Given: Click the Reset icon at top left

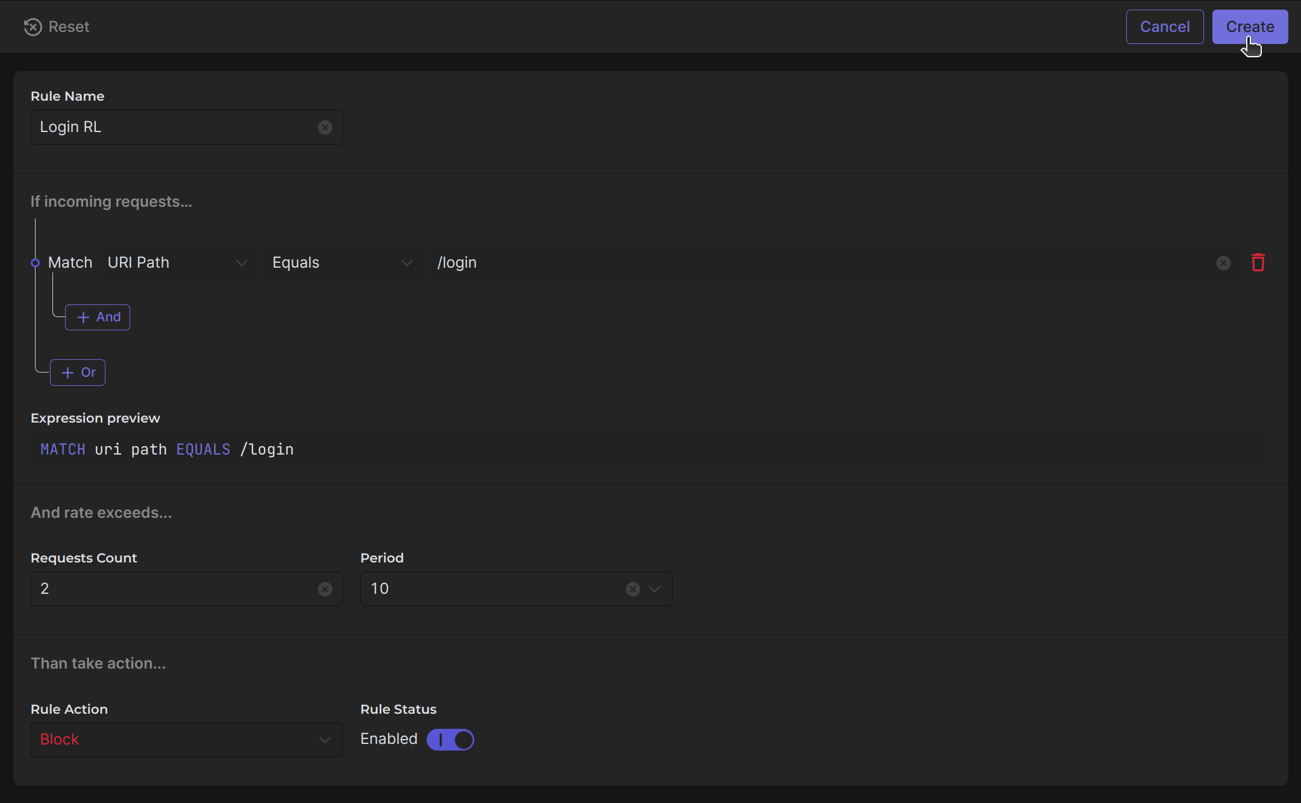Looking at the screenshot, I should point(33,27).
